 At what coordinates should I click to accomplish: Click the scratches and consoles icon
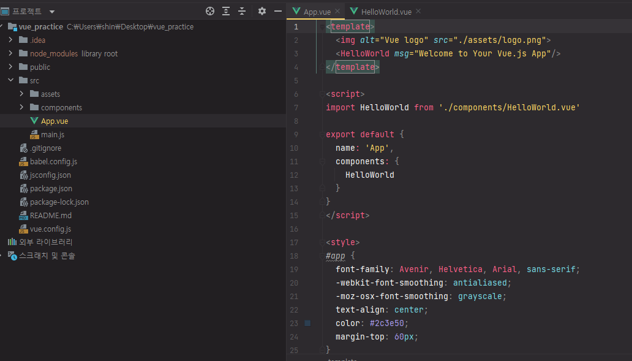[x=12, y=256]
